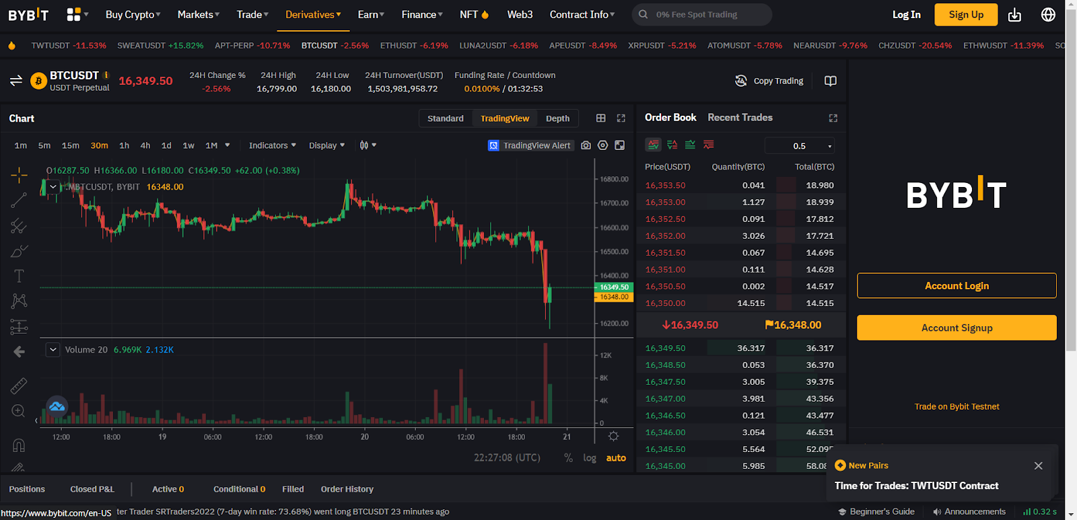This screenshot has width=1077, height=520.
Task: Select the brush drawing tool
Action: 19,251
